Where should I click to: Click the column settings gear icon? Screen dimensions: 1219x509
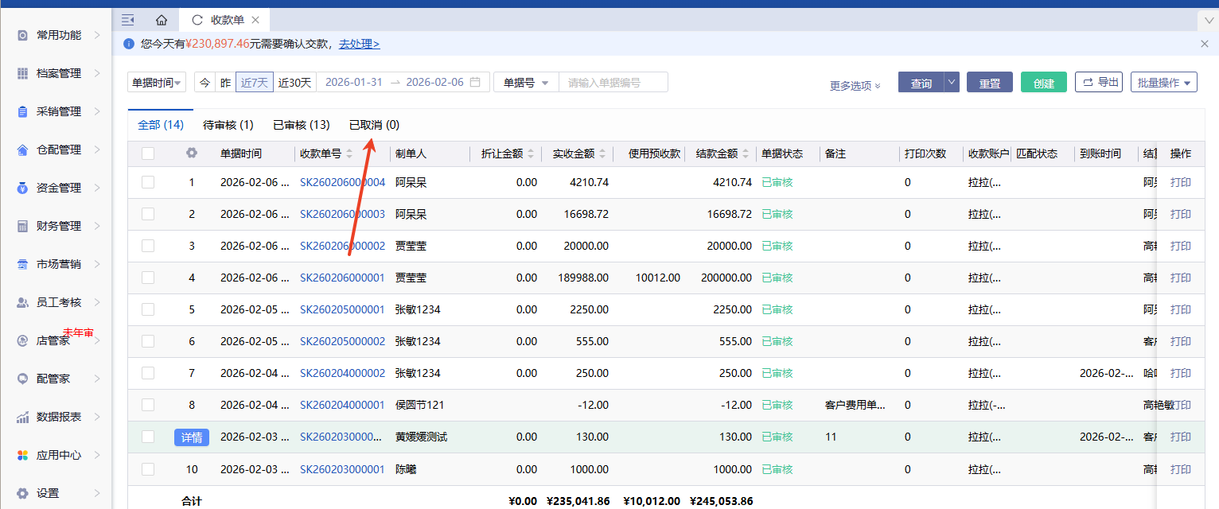click(x=191, y=153)
